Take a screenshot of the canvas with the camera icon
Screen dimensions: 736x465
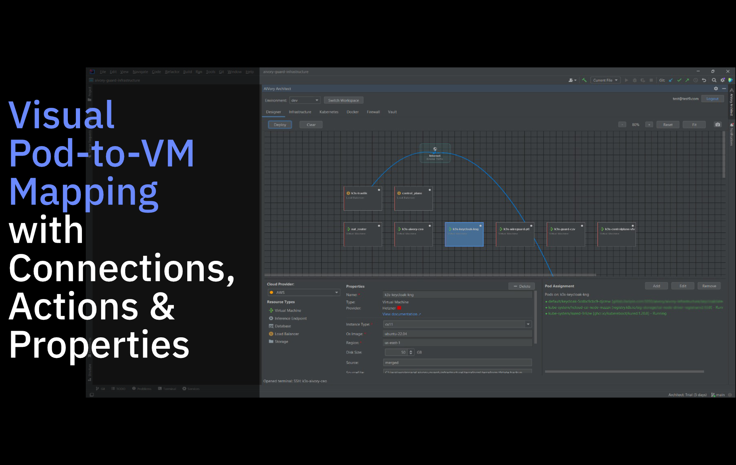[717, 124]
